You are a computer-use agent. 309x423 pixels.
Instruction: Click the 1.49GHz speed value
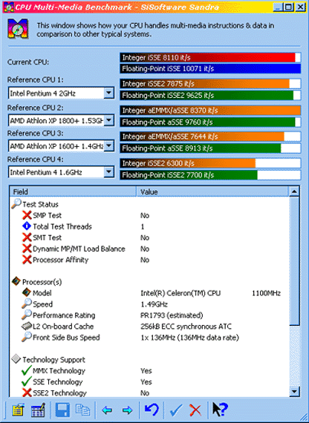(154, 304)
